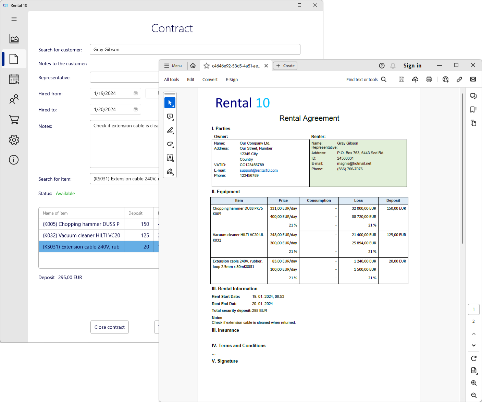Click the share with others icon in PDF toolbar
Viewport: 482px width, 402px height.
click(446, 80)
